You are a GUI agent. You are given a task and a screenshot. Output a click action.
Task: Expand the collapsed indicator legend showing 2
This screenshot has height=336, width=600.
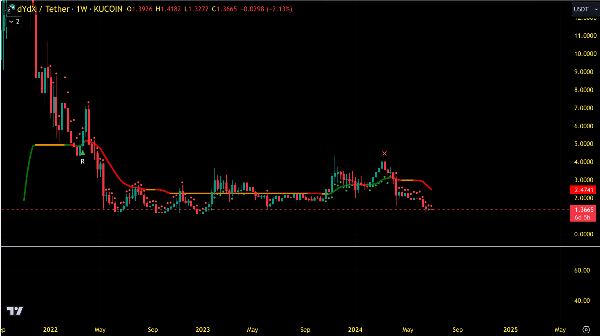tap(14, 21)
